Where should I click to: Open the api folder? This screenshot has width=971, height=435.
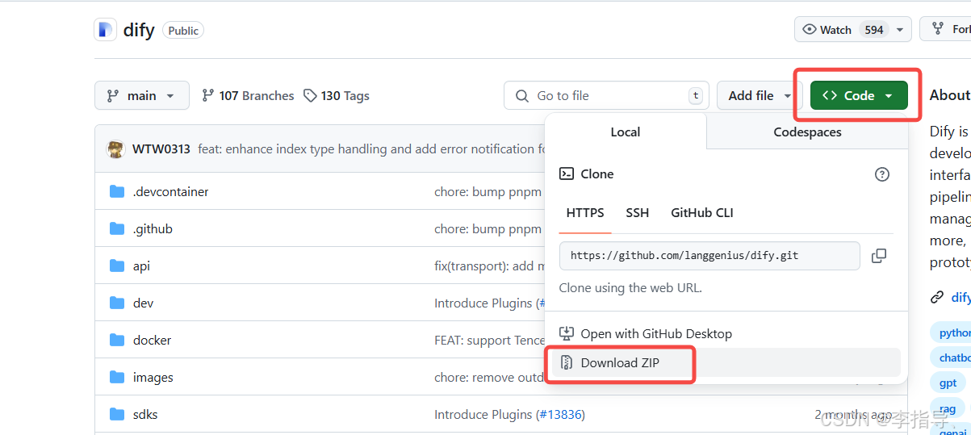141,266
